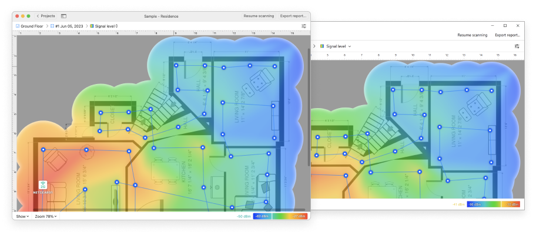Click the snapshot icon beside #1 Jun 05, 2023
Image resolution: width=536 pixels, height=232 pixels.
point(52,26)
